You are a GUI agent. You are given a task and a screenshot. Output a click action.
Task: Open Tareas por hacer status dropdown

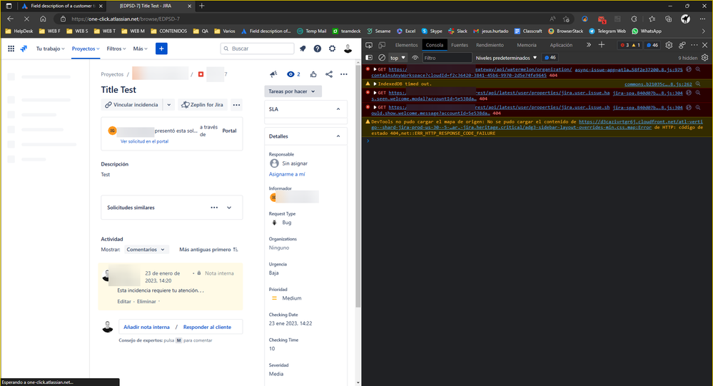click(293, 91)
